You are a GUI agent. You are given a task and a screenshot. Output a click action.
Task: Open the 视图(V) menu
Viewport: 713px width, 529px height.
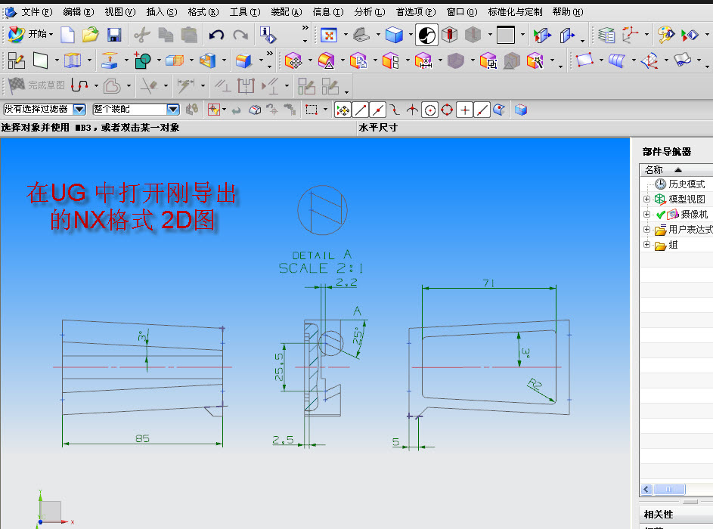click(x=120, y=12)
